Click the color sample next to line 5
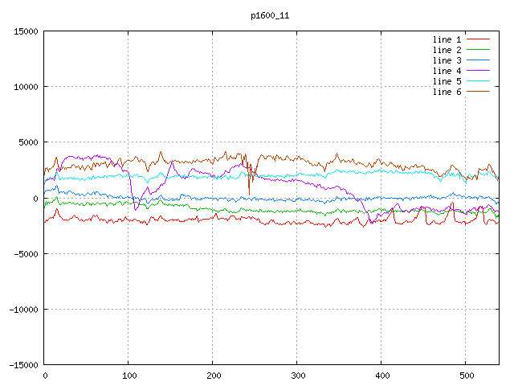The height and width of the screenshot is (386, 514). [479, 81]
